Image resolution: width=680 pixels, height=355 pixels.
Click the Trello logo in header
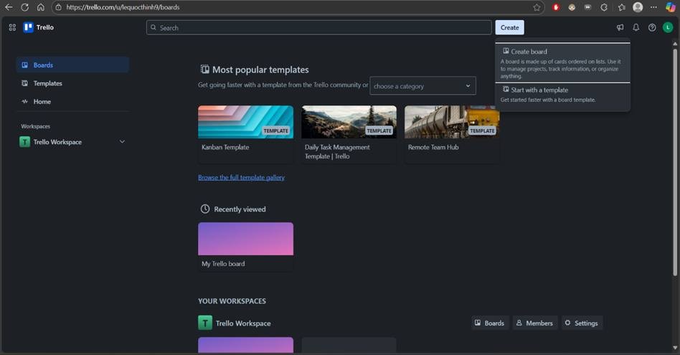tap(38, 27)
